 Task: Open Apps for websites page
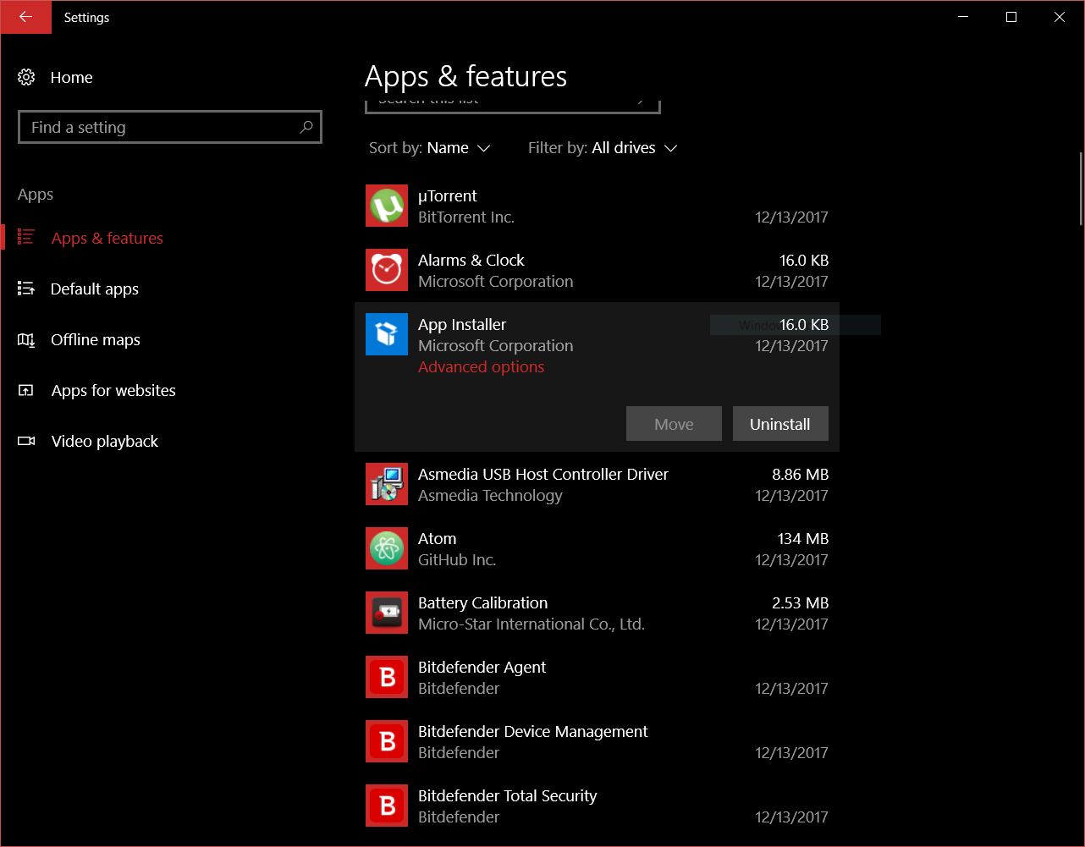(113, 391)
